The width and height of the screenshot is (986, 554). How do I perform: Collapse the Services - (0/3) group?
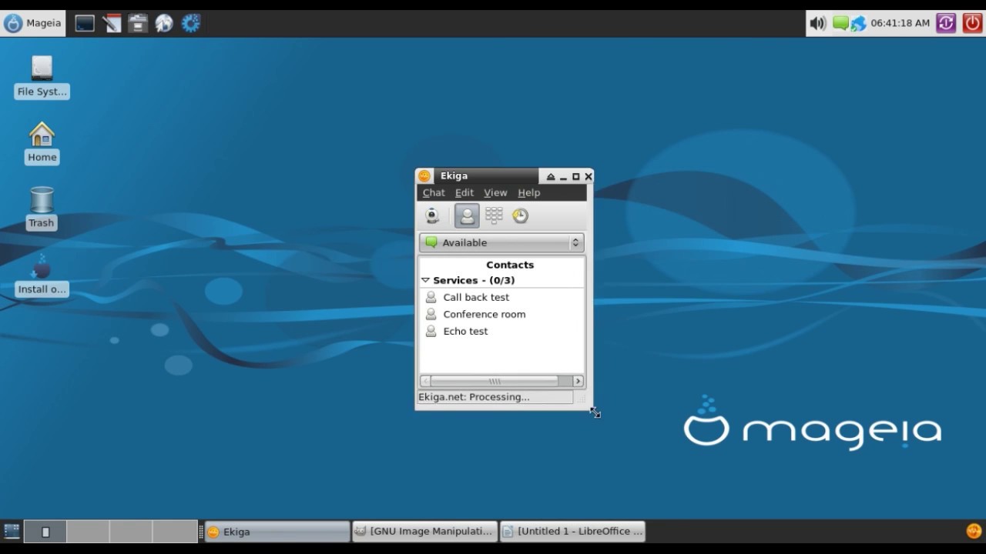tap(425, 280)
